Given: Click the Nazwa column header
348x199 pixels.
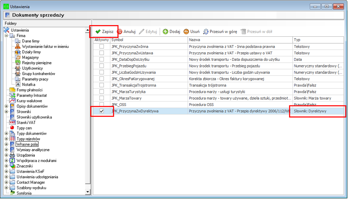Looking at the screenshot, I should 240,40.
